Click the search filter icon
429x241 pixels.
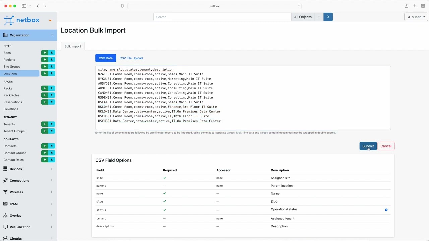tap(319, 17)
